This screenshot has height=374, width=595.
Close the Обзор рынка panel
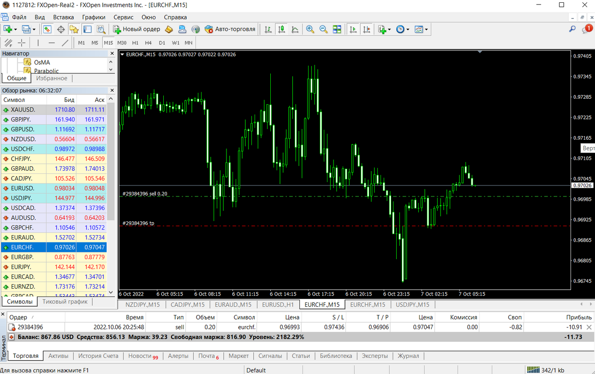point(112,90)
